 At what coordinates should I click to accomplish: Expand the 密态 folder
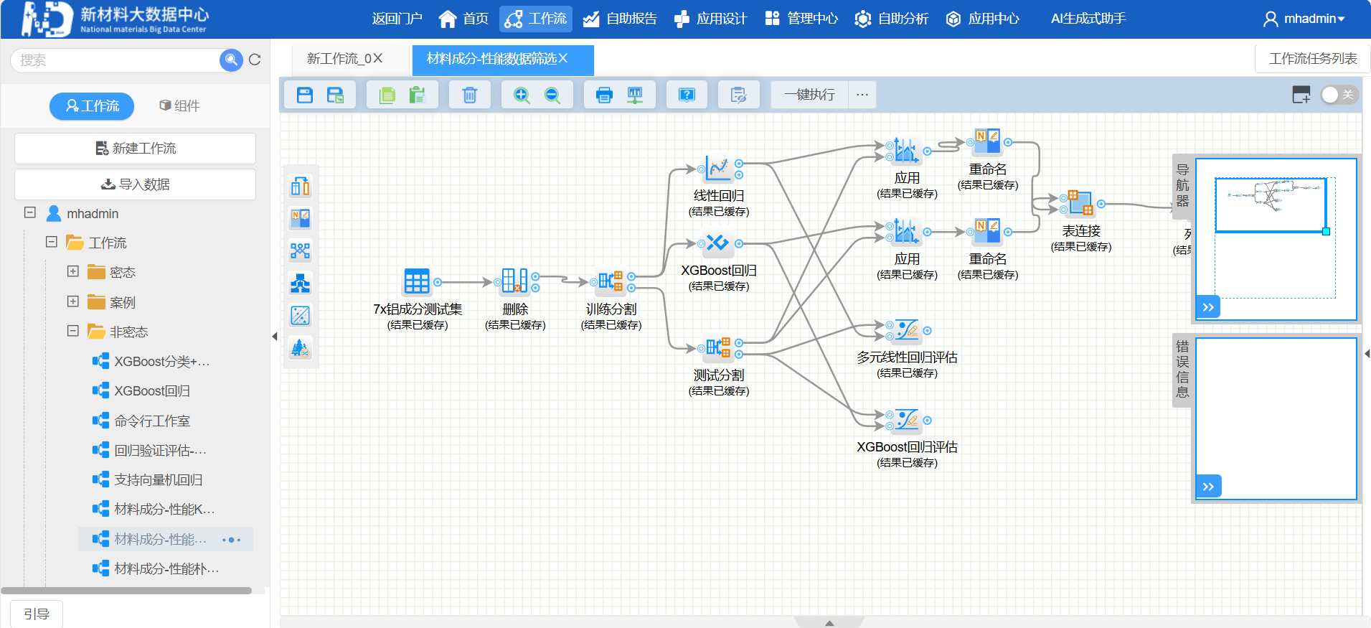point(73,271)
